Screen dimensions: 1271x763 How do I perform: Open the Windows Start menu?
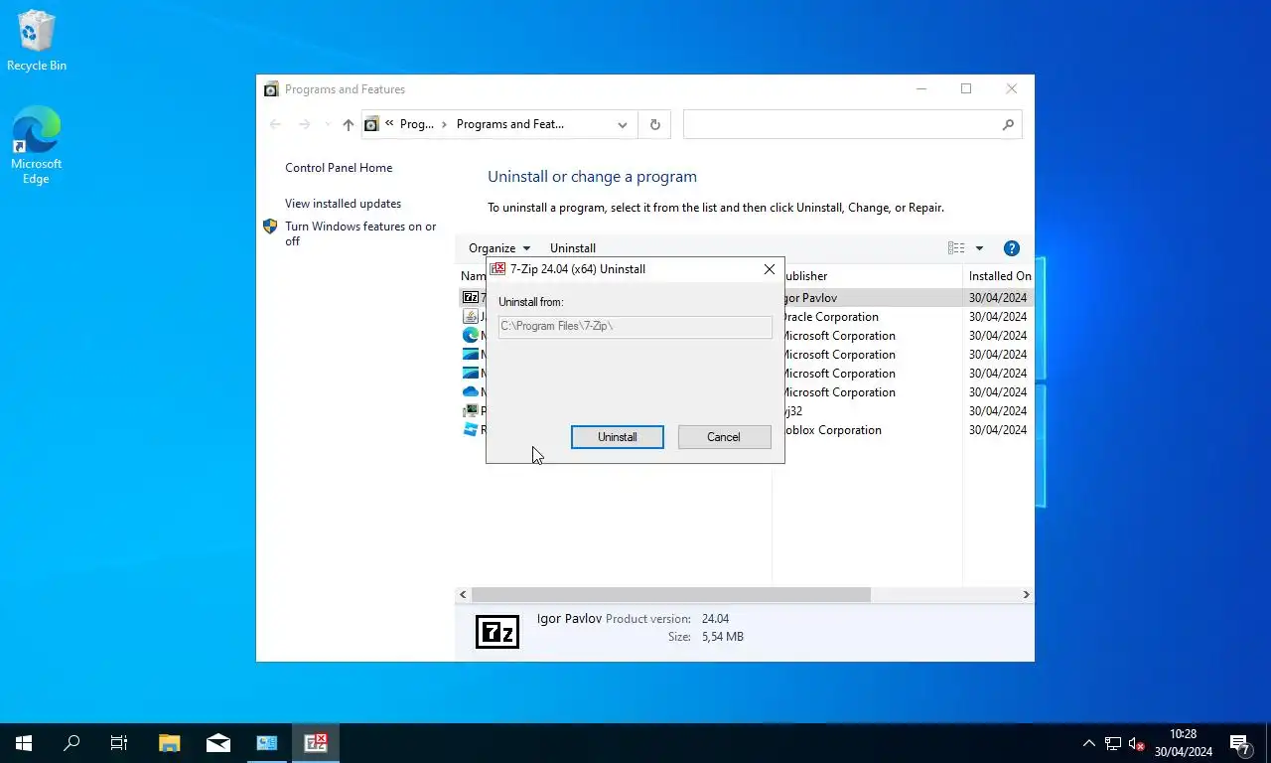click(x=24, y=743)
